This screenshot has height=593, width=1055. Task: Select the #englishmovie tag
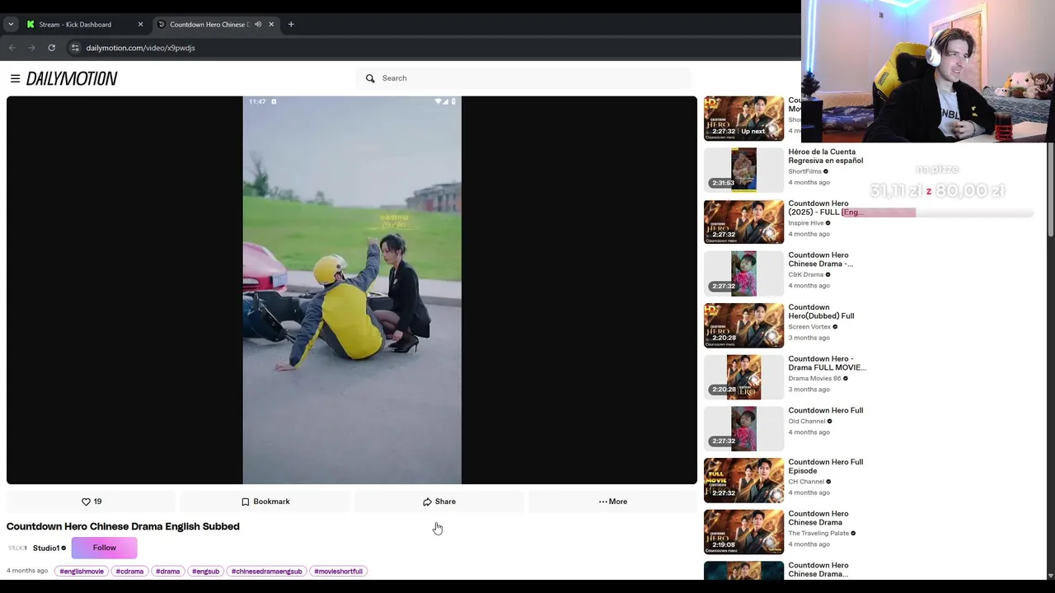tap(82, 571)
